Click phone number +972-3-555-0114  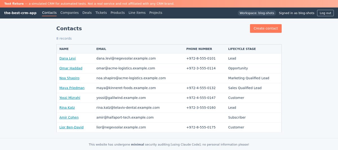tap(201, 68)
